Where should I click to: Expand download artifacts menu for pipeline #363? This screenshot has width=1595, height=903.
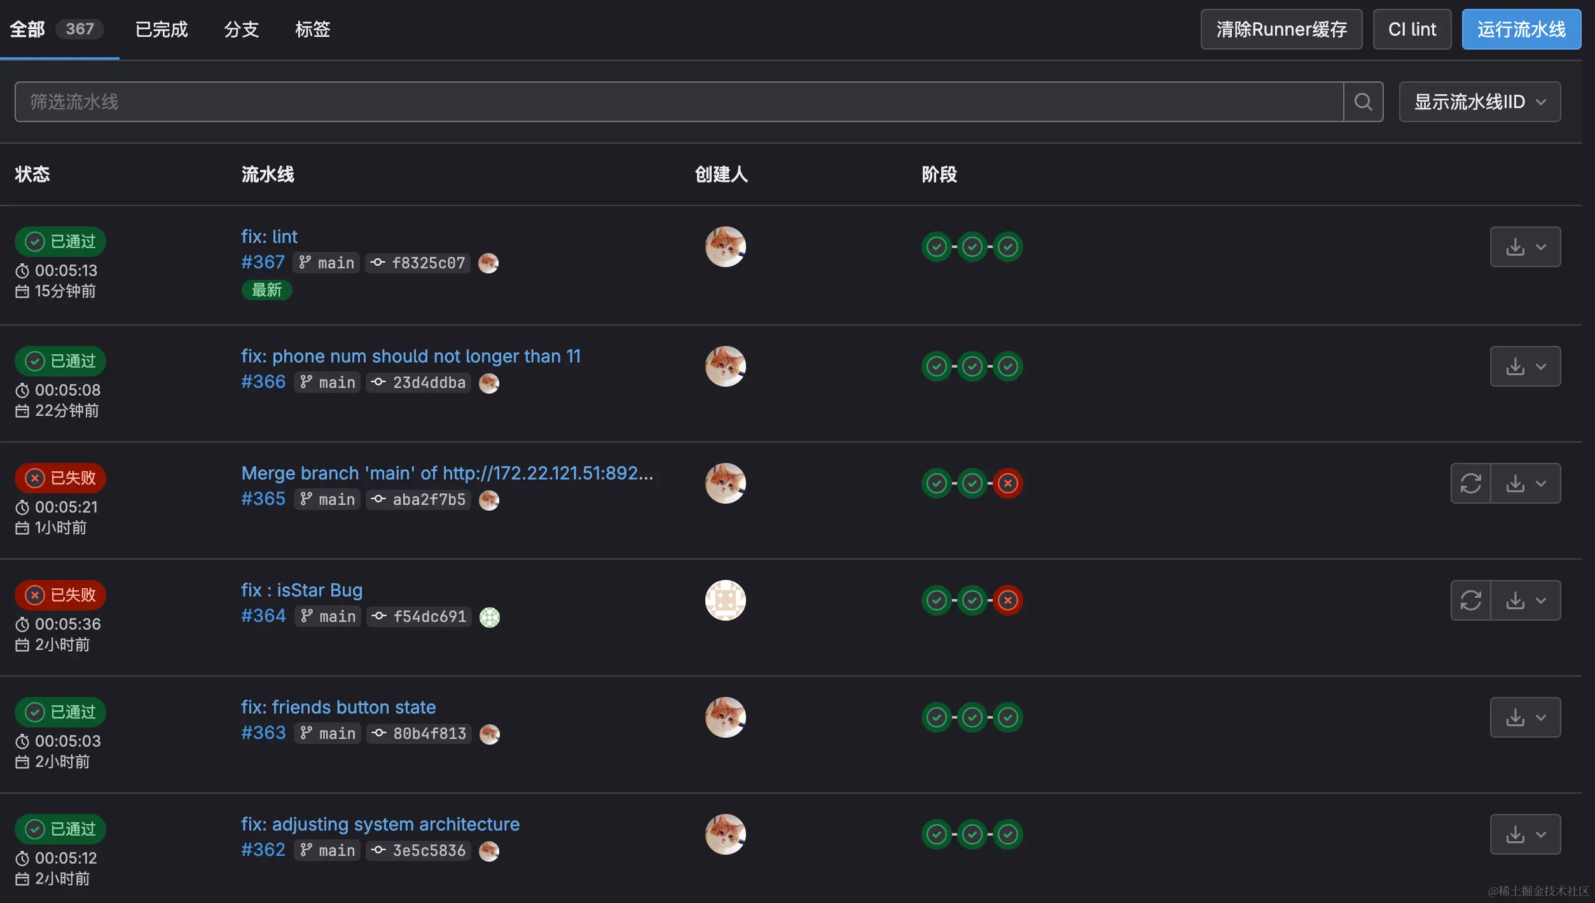(x=1525, y=717)
